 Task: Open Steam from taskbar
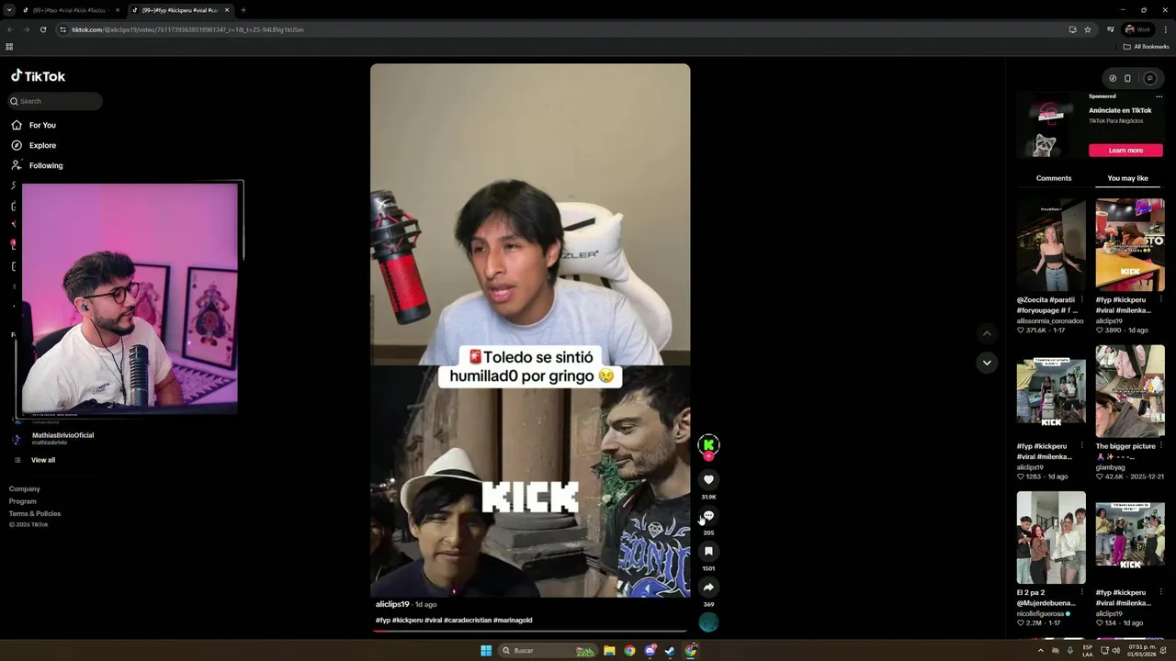(x=670, y=651)
